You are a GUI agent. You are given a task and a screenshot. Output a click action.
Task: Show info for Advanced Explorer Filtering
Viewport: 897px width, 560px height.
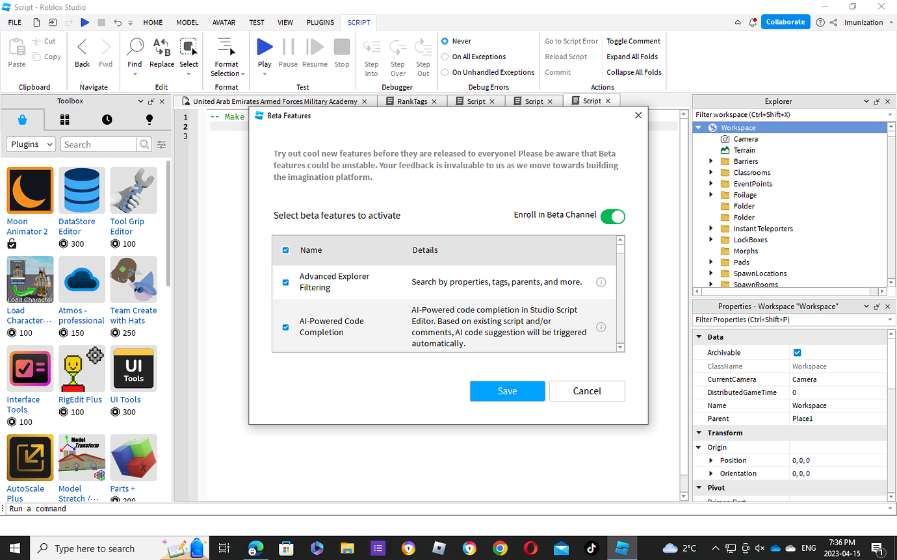coord(601,282)
